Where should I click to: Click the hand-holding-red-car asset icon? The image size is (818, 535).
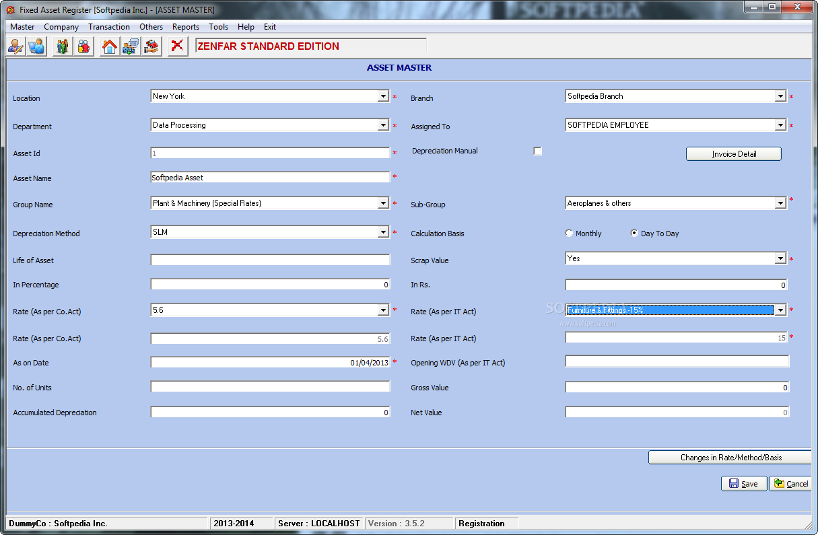[x=152, y=46]
